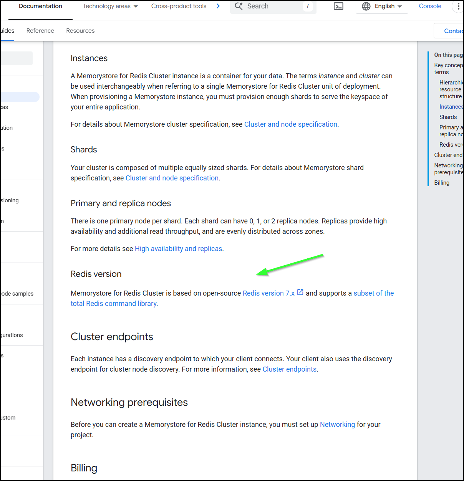Switch to the Documentation tab
This screenshot has height=481, width=464.
pos(40,6)
